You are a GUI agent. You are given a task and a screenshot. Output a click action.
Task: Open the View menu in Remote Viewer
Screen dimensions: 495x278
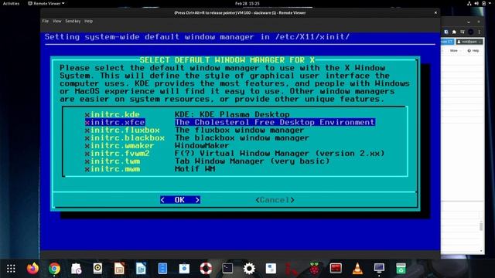[56, 21]
